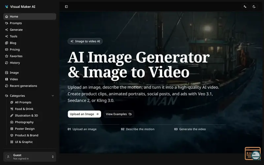Click step 02 Describe the motion
The width and height of the screenshot is (264, 165).
click(138, 129)
